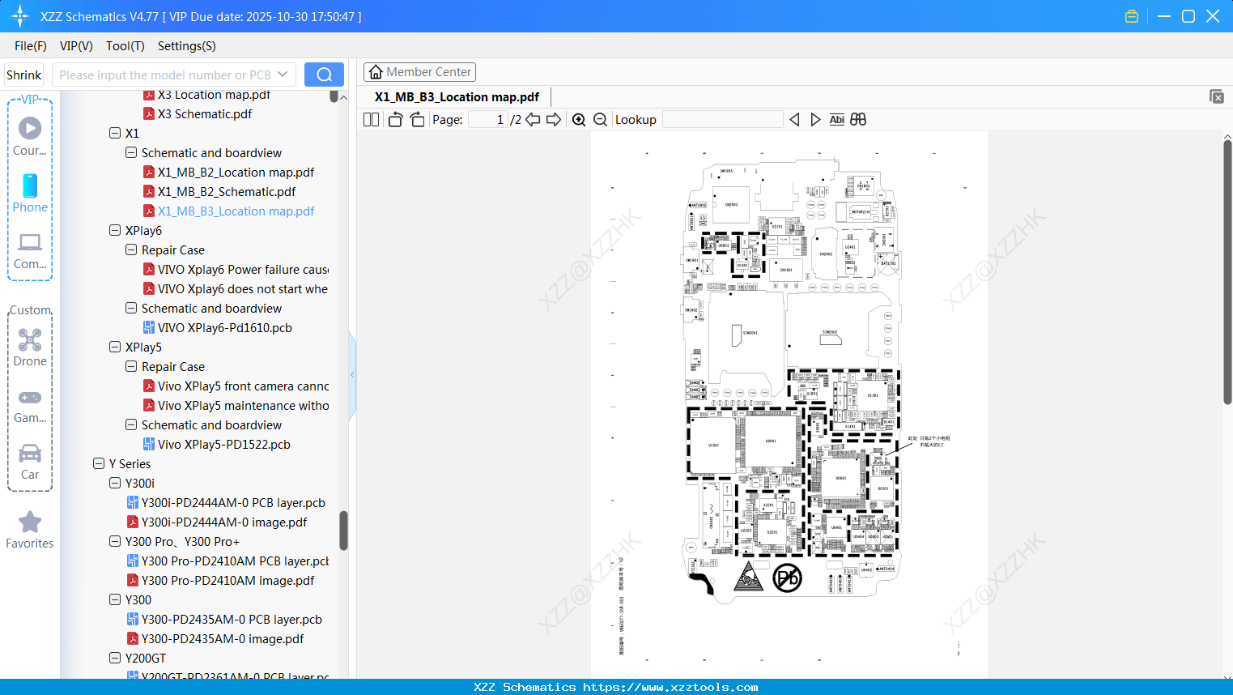This screenshot has height=695, width=1233.
Task: Click the binoculars search icon
Action: click(x=858, y=119)
